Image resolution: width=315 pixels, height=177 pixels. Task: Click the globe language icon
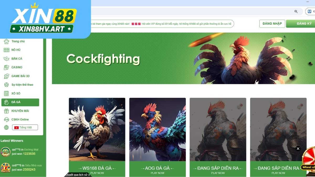[x=6, y=127]
